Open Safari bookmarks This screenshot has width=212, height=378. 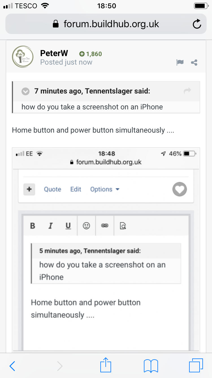[151, 366]
